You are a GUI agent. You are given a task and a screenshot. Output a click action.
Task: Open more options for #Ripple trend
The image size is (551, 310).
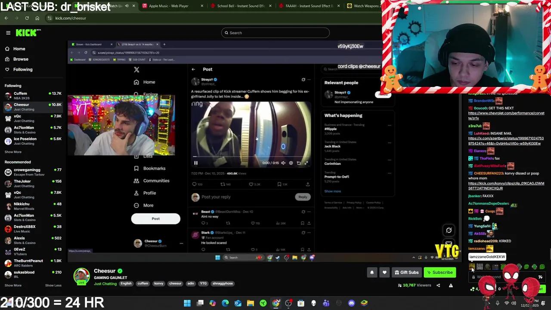390,125
